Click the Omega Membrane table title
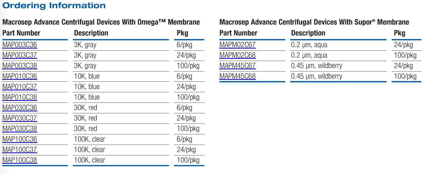The width and height of the screenshot is (427, 174). (x=101, y=22)
